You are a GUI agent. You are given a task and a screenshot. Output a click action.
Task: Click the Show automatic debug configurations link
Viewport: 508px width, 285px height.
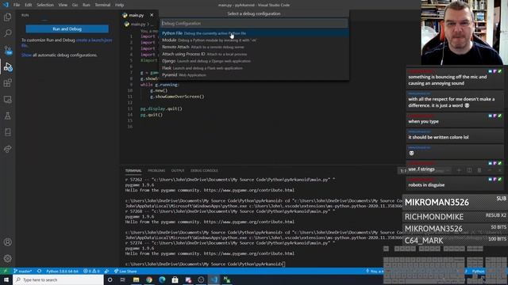click(26, 55)
